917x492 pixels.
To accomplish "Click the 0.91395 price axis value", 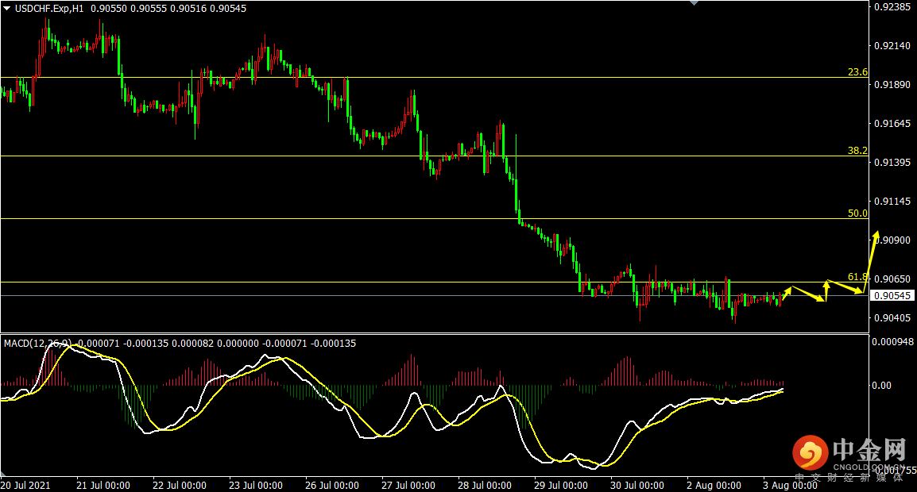I will [892, 163].
